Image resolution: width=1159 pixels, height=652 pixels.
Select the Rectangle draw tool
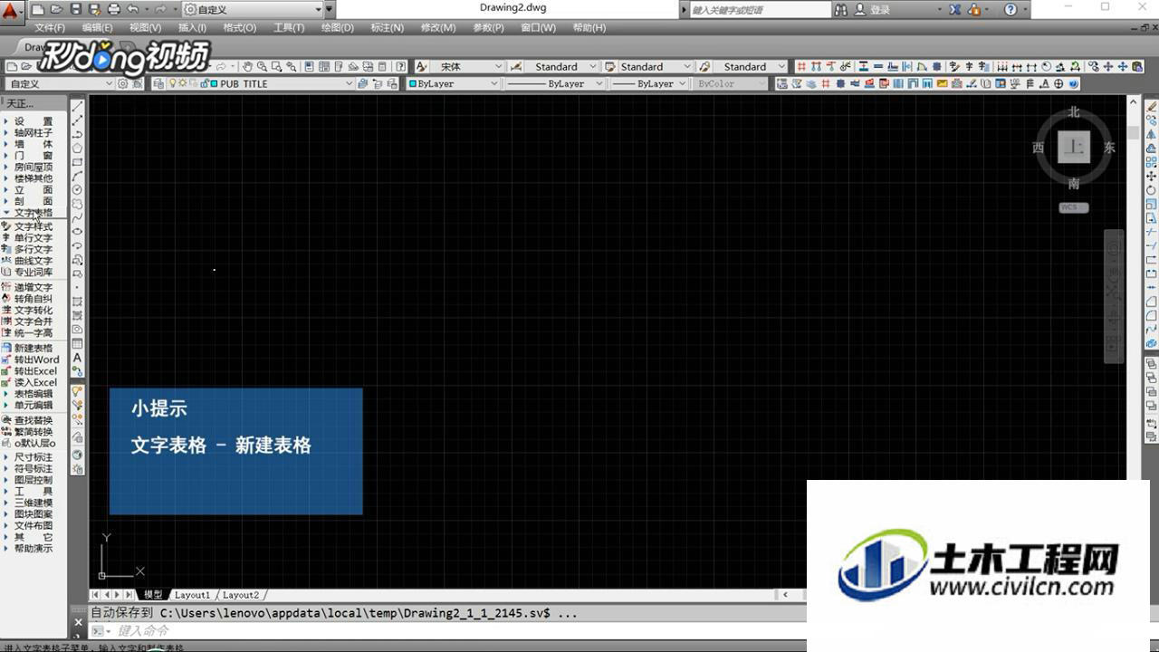(78, 162)
